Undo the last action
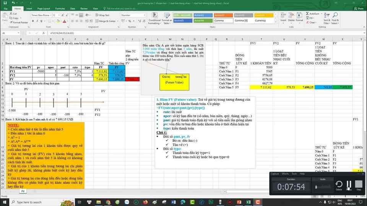Screen dimensions: 367x206 point(13,3)
